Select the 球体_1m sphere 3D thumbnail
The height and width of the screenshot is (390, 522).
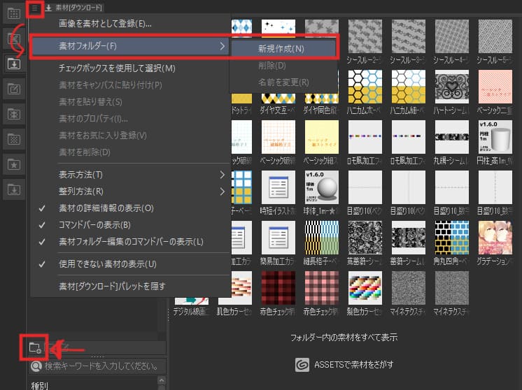point(322,187)
